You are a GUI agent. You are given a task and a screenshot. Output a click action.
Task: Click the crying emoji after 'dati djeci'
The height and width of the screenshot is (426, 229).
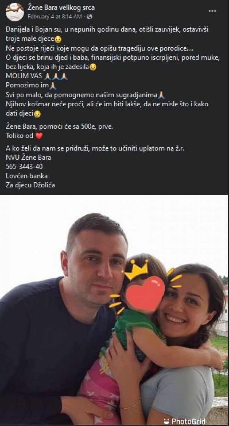37,114
